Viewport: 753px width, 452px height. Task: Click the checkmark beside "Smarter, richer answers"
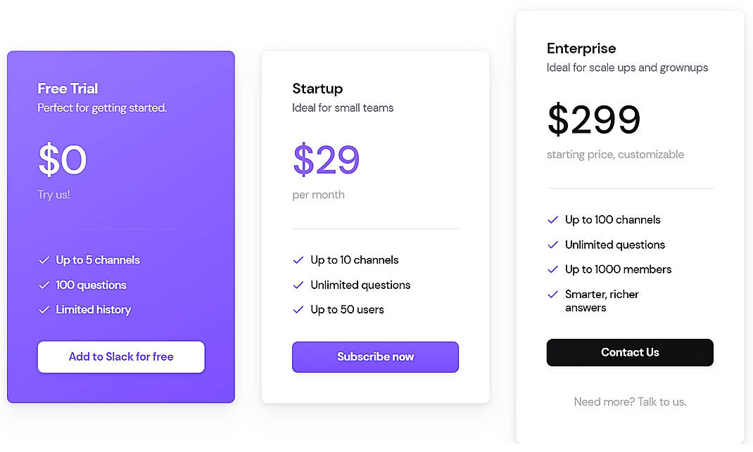pos(552,295)
